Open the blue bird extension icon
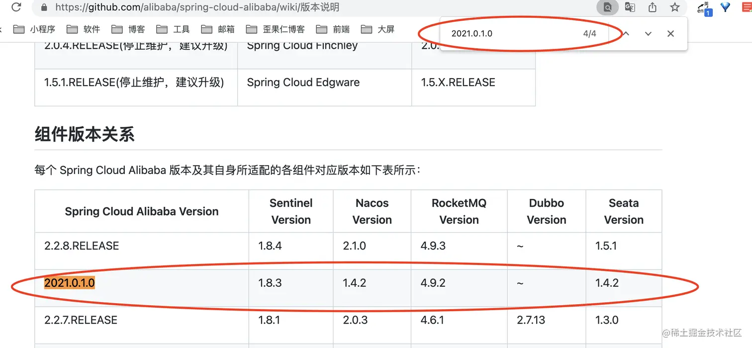752x348 pixels. tap(726, 7)
